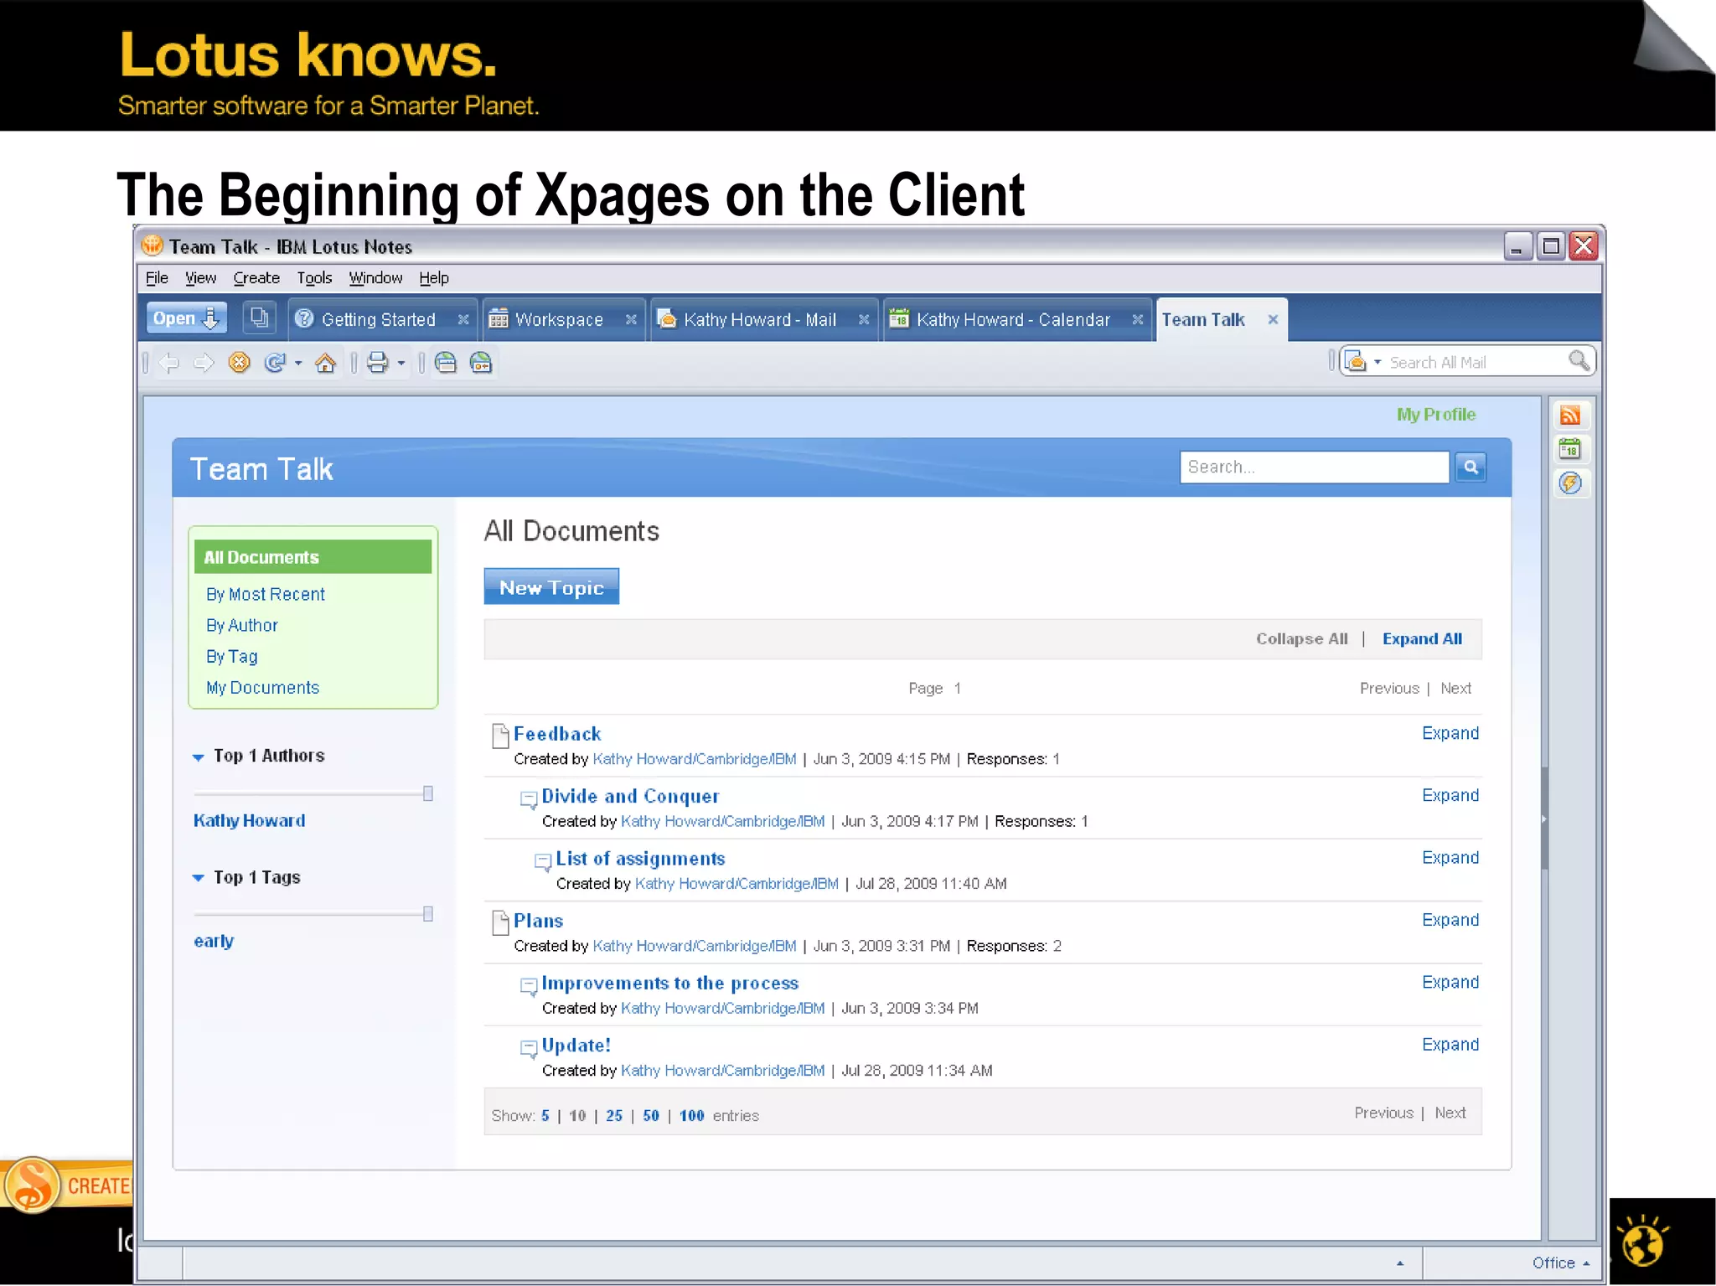Click the last green toolbar icon
Screen dimensions: 1716x1286
point(481,363)
